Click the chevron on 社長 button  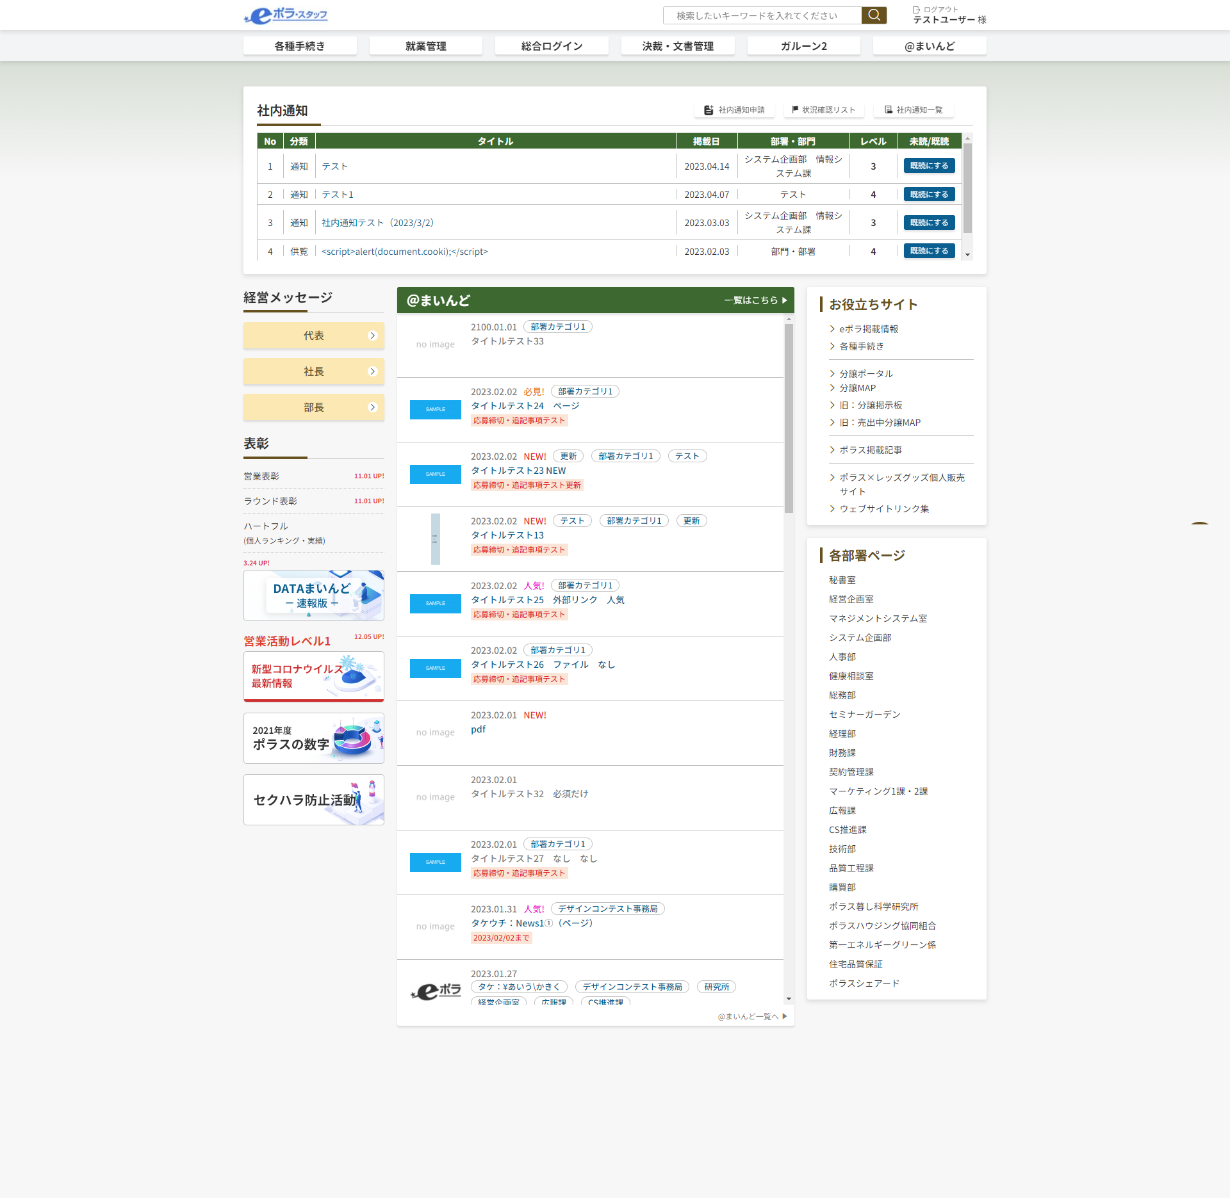373,371
